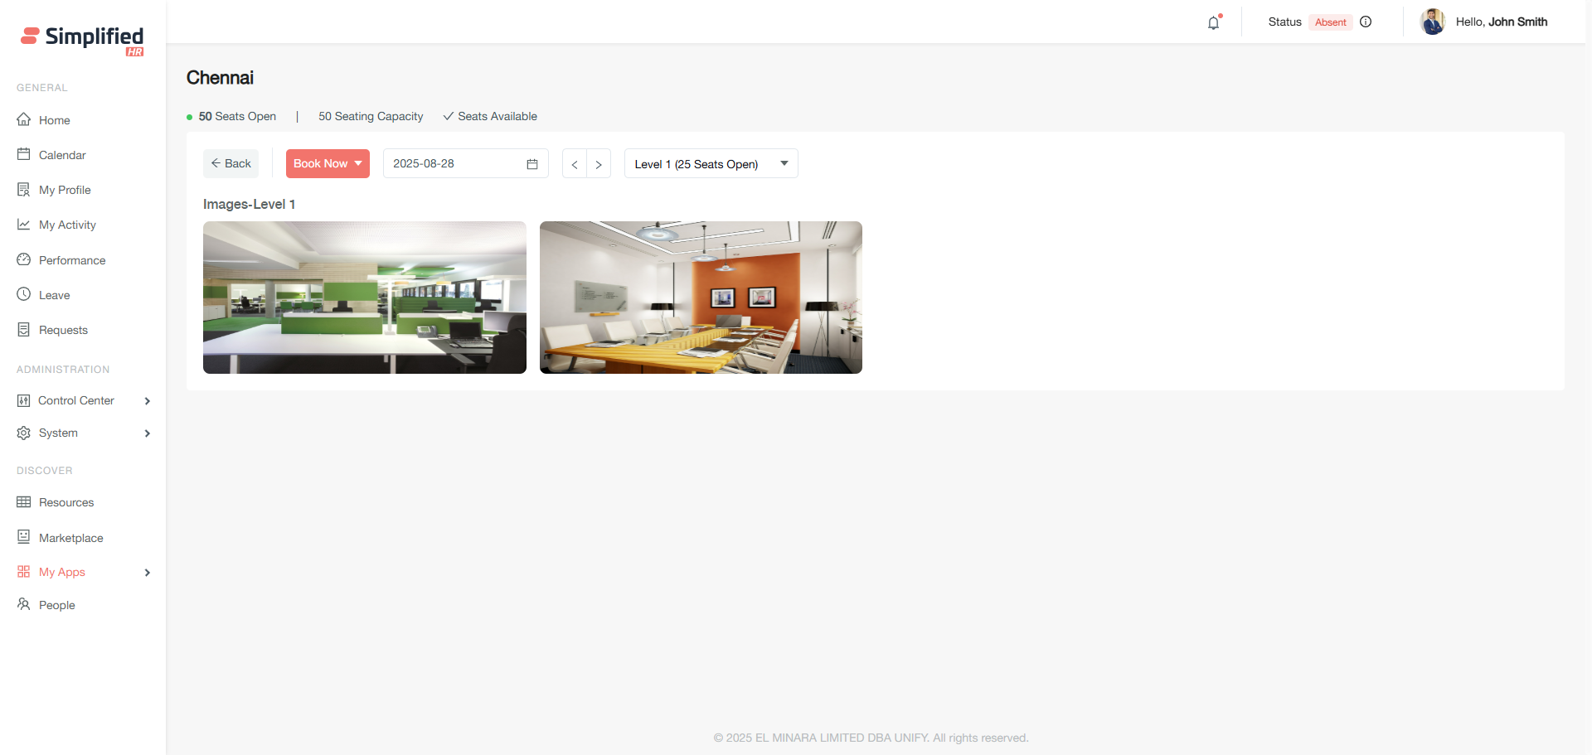Screen dimensions: 1592x755
Task: Open the notifications bell
Action: tap(1213, 23)
